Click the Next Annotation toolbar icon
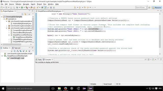The height and width of the screenshot is (91, 163). click(x=75, y=7)
